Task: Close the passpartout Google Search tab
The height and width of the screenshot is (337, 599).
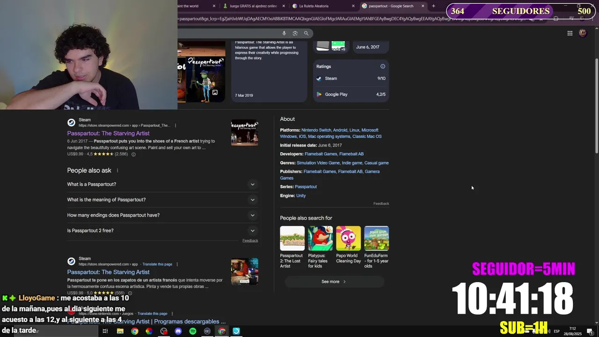Action: click(x=423, y=6)
